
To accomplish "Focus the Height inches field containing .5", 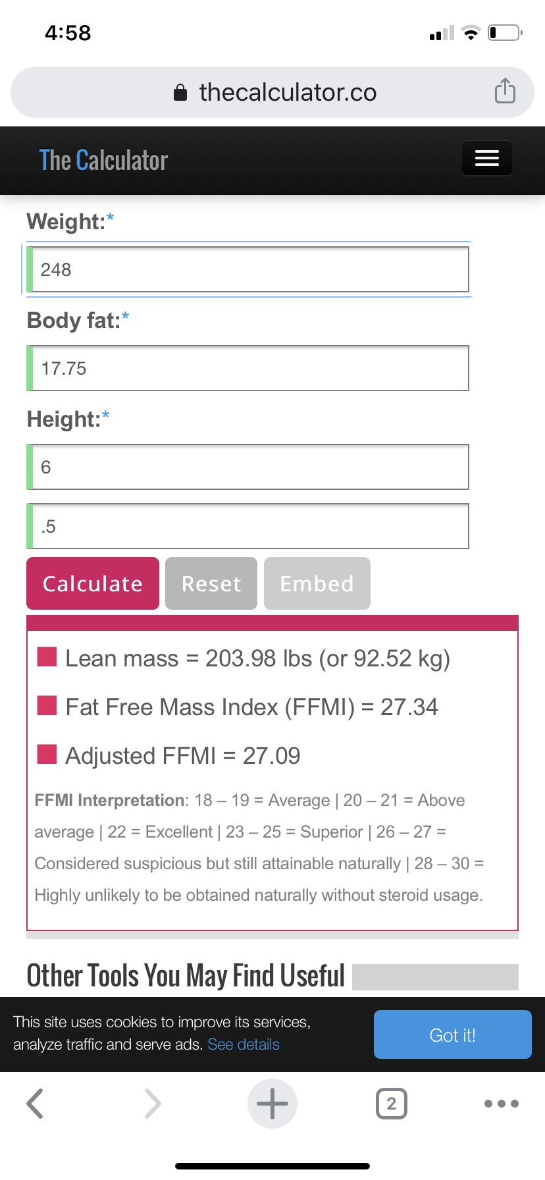I will pyautogui.click(x=249, y=526).
